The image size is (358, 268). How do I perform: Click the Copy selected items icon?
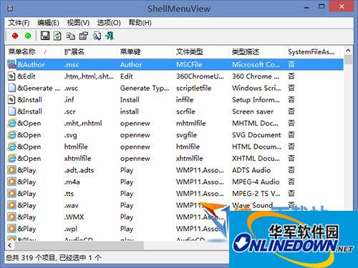(x=70, y=36)
